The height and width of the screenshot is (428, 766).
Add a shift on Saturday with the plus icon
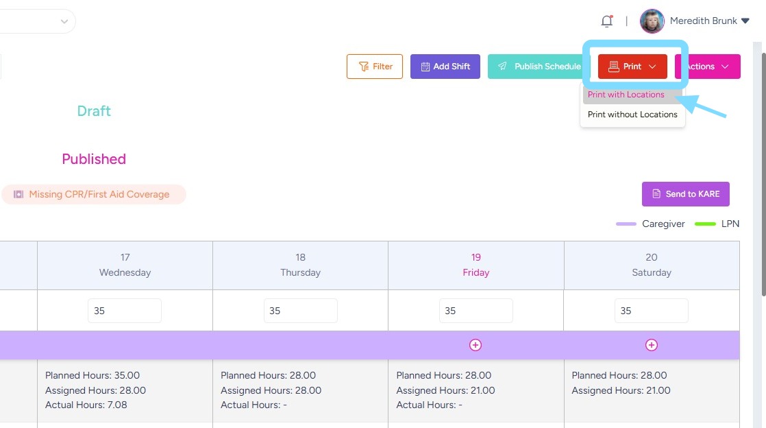(652, 345)
